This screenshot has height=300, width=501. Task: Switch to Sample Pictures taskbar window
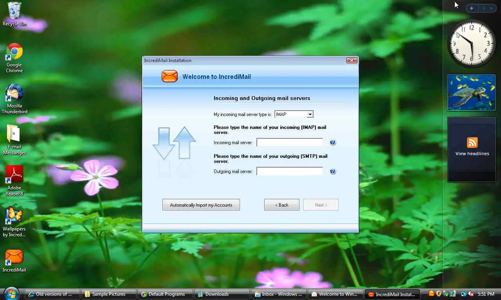click(x=109, y=294)
